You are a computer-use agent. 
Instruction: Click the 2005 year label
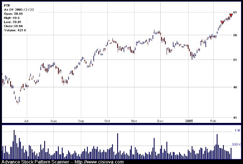click(x=189, y=121)
